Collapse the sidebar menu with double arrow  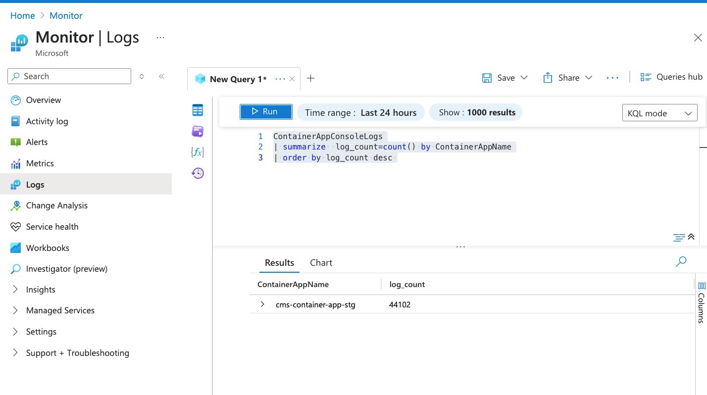click(x=161, y=76)
